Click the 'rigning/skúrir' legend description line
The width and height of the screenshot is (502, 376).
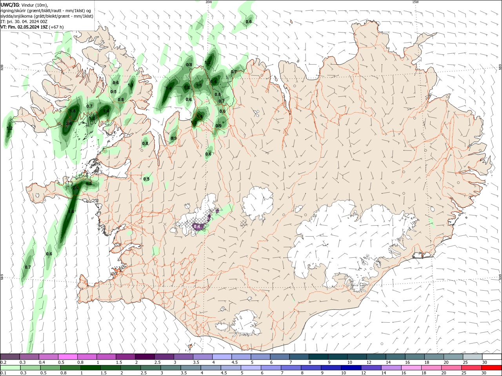click(46, 11)
